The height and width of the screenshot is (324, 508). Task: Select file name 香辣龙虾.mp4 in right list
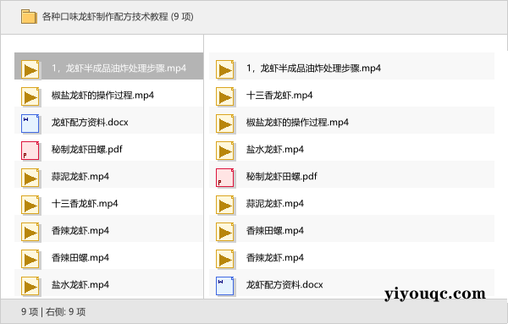274,258
